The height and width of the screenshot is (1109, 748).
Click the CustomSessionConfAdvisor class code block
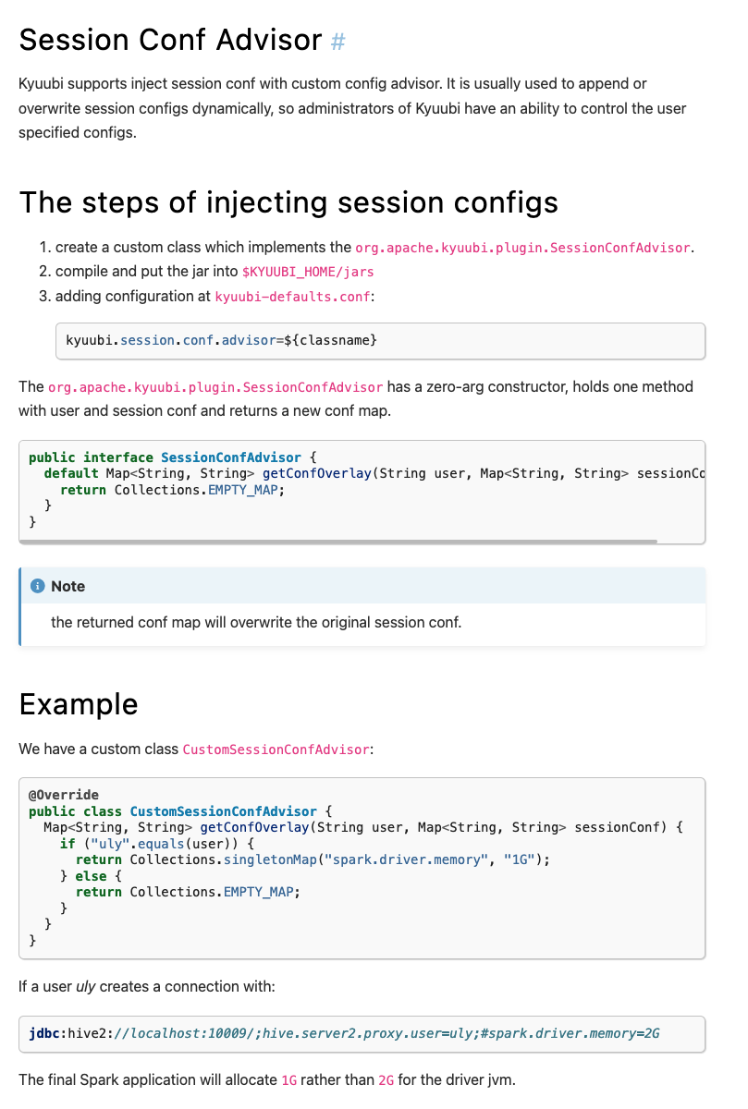pyautogui.click(x=362, y=868)
